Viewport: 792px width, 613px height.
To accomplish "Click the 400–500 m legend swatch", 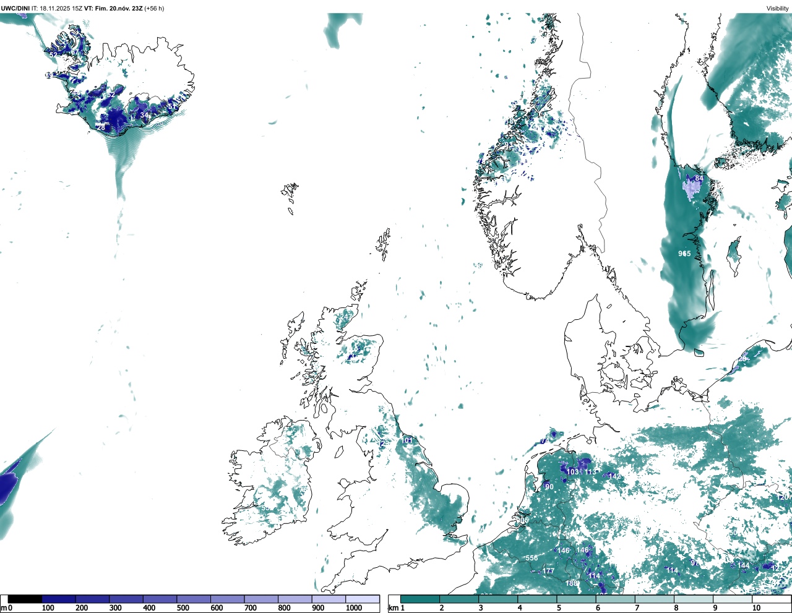I will (x=160, y=599).
